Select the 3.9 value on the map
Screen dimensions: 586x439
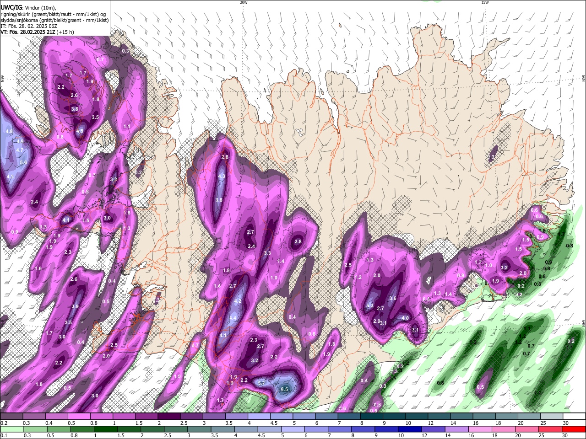(x=75, y=306)
